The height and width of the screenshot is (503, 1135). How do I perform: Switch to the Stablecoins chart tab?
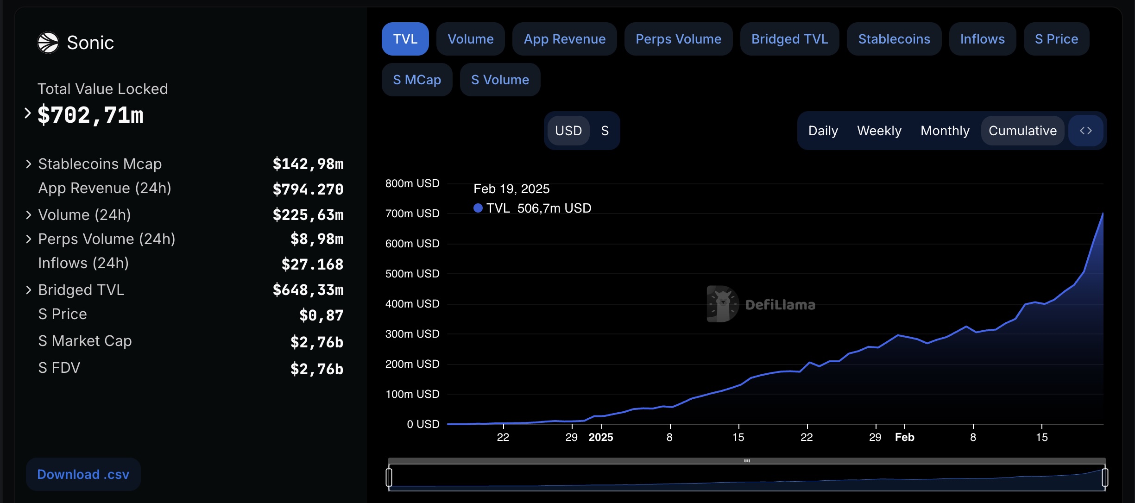point(894,39)
